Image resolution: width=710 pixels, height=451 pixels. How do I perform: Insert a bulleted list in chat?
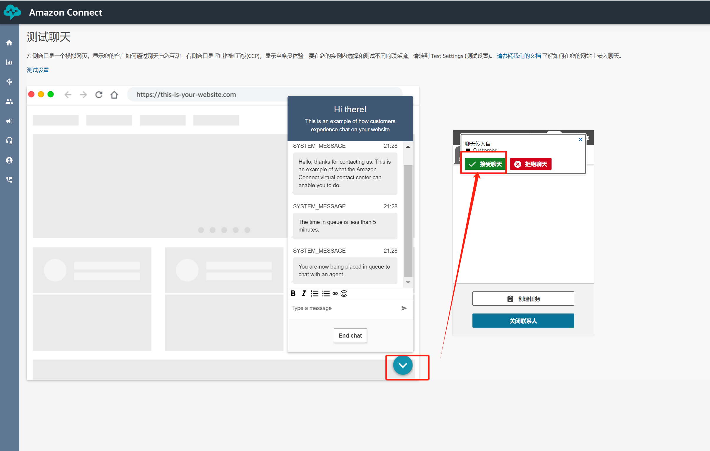click(x=326, y=294)
